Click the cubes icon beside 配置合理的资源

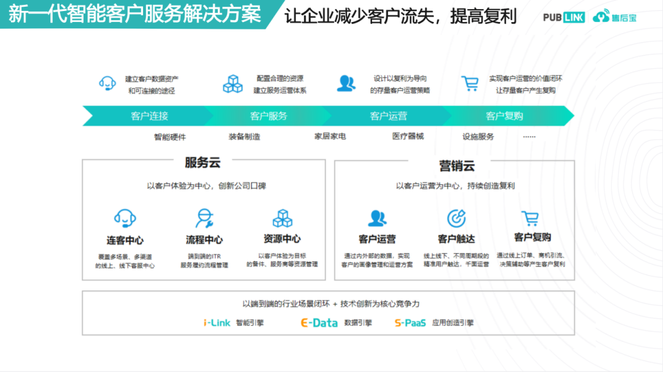233,84
